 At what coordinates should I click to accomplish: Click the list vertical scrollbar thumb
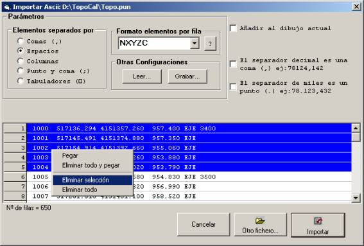(356, 137)
